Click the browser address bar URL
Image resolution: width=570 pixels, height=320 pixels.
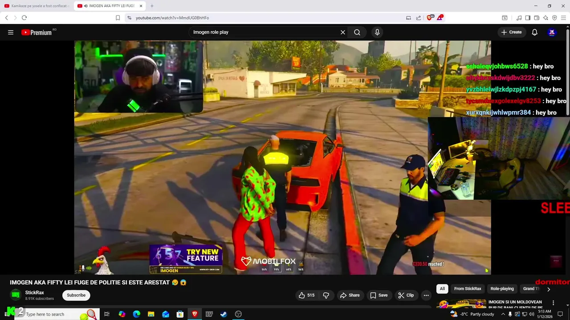coord(172,18)
